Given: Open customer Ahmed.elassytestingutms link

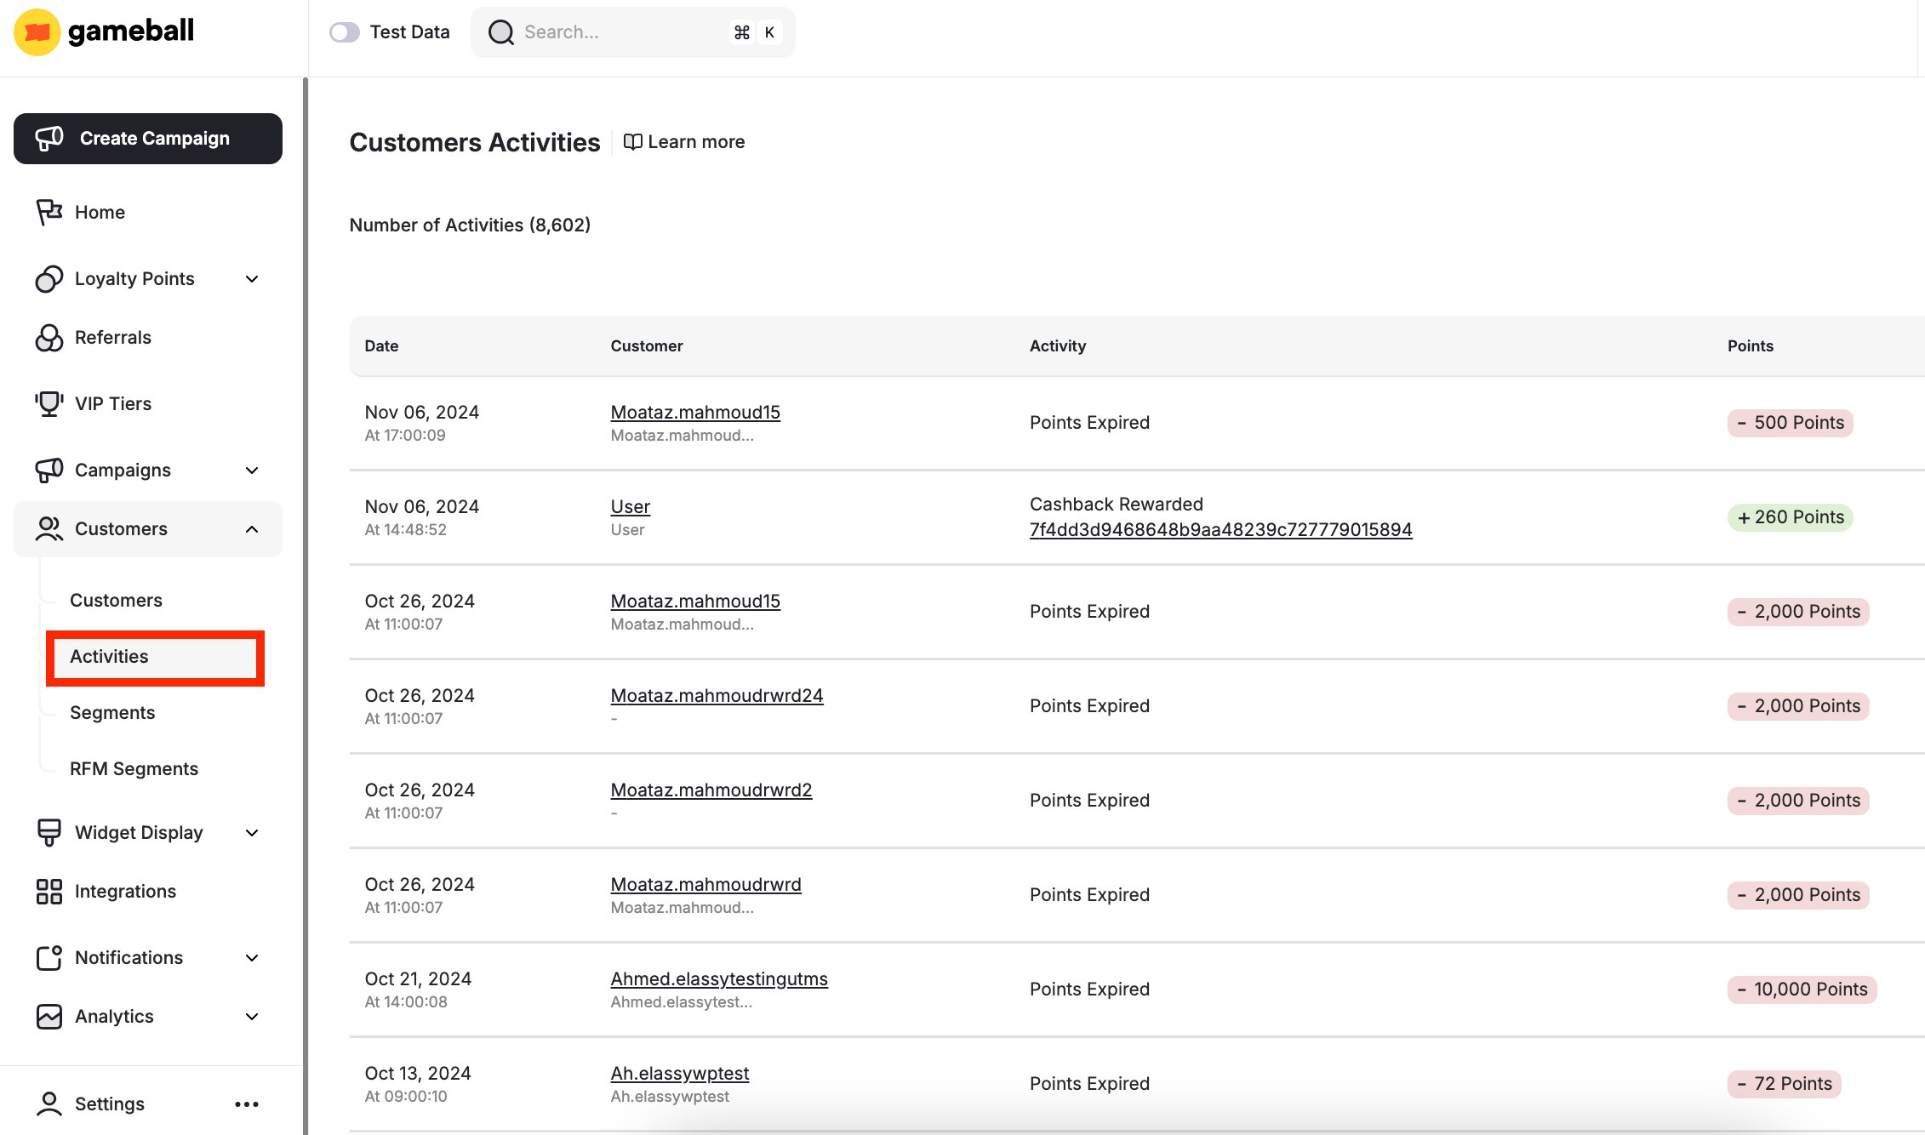Looking at the screenshot, I should point(718,978).
